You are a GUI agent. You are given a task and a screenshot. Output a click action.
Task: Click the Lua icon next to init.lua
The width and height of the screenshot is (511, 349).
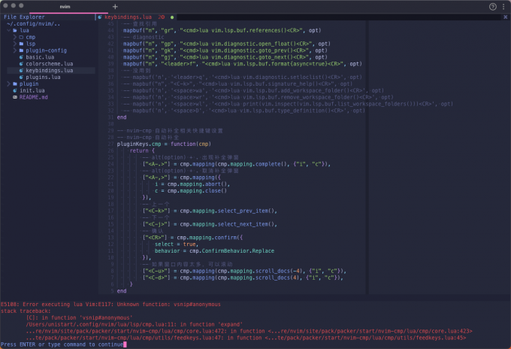point(15,91)
